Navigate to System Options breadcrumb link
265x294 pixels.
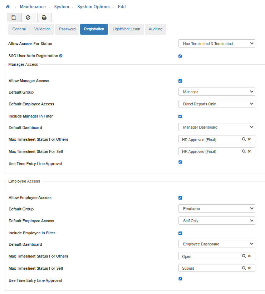point(93,7)
